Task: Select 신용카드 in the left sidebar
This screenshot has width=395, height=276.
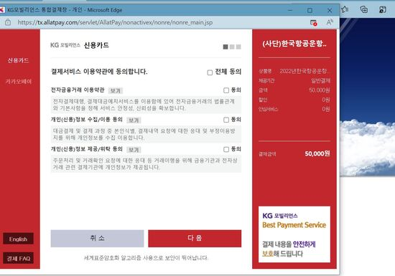Action: (x=18, y=60)
